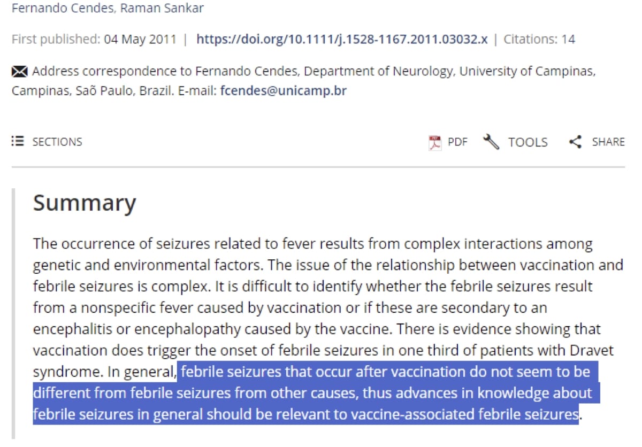The height and width of the screenshot is (447, 642).
Task: Follow the doi.org article link
Action: coord(342,39)
